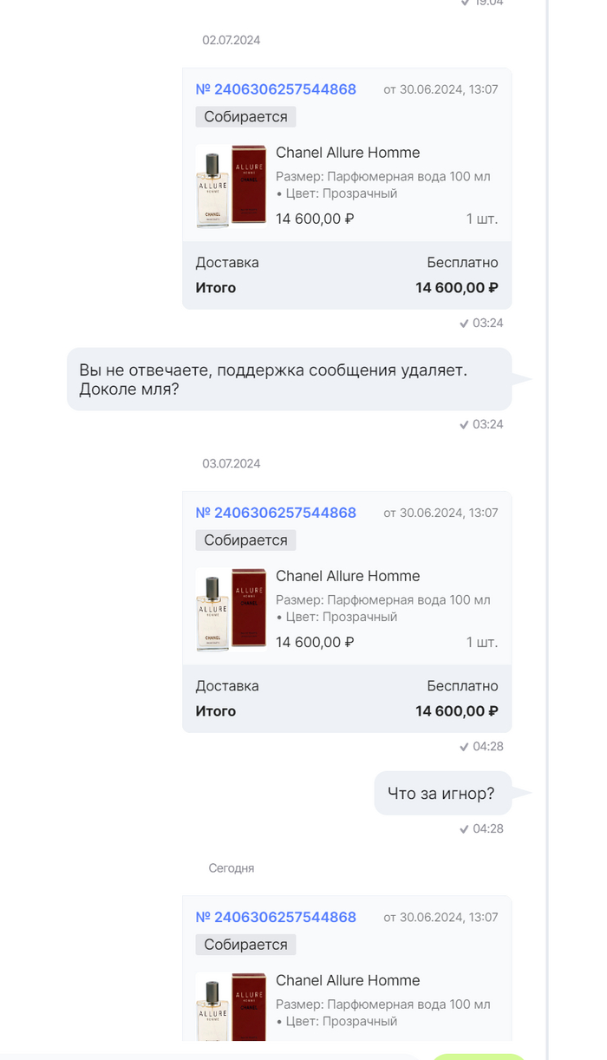This screenshot has height=1060, width=607.
Task: Click perfume thumbnail in 02.07.2024 order card
Action: pyautogui.click(x=231, y=186)
